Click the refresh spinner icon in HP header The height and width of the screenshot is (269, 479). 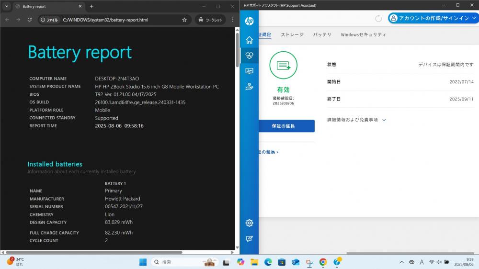click(x=378, y=19)
